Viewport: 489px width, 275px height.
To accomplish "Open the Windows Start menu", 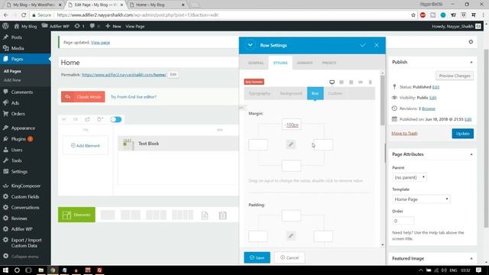I will 5,270.
